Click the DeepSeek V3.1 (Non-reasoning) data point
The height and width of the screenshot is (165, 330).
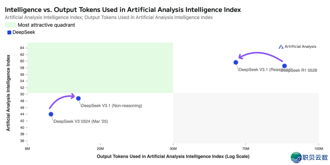click(x=78, y=98)
